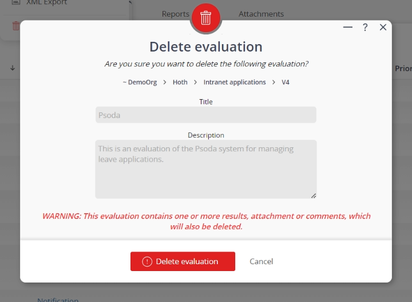
Task: Close the Delete evaluation dialog
Action: [383, 27]
